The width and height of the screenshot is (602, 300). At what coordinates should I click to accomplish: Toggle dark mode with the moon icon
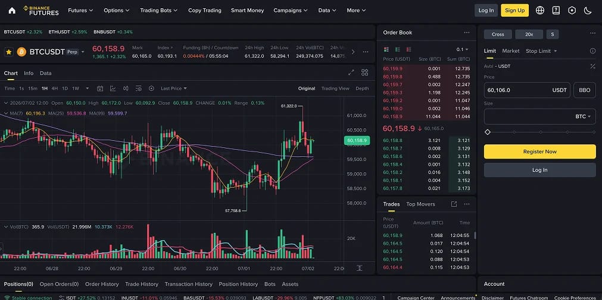[588, 10]
